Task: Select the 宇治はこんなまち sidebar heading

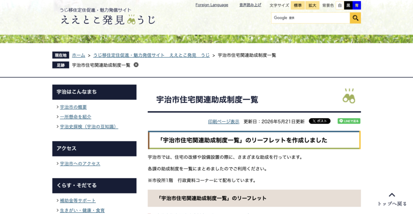Action: (x=94, y=92)
